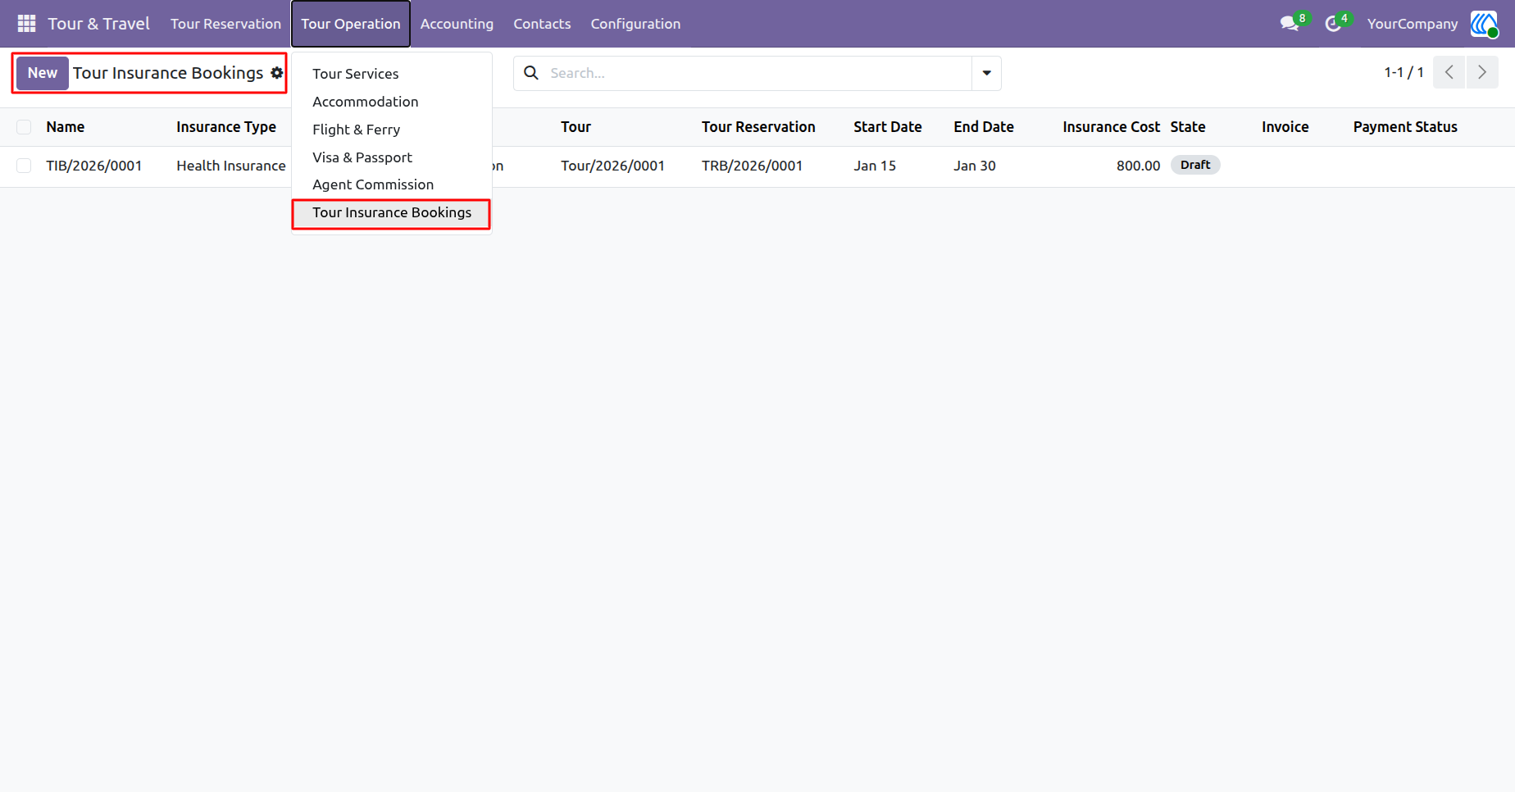Open the discuss messages icon

1290,24
